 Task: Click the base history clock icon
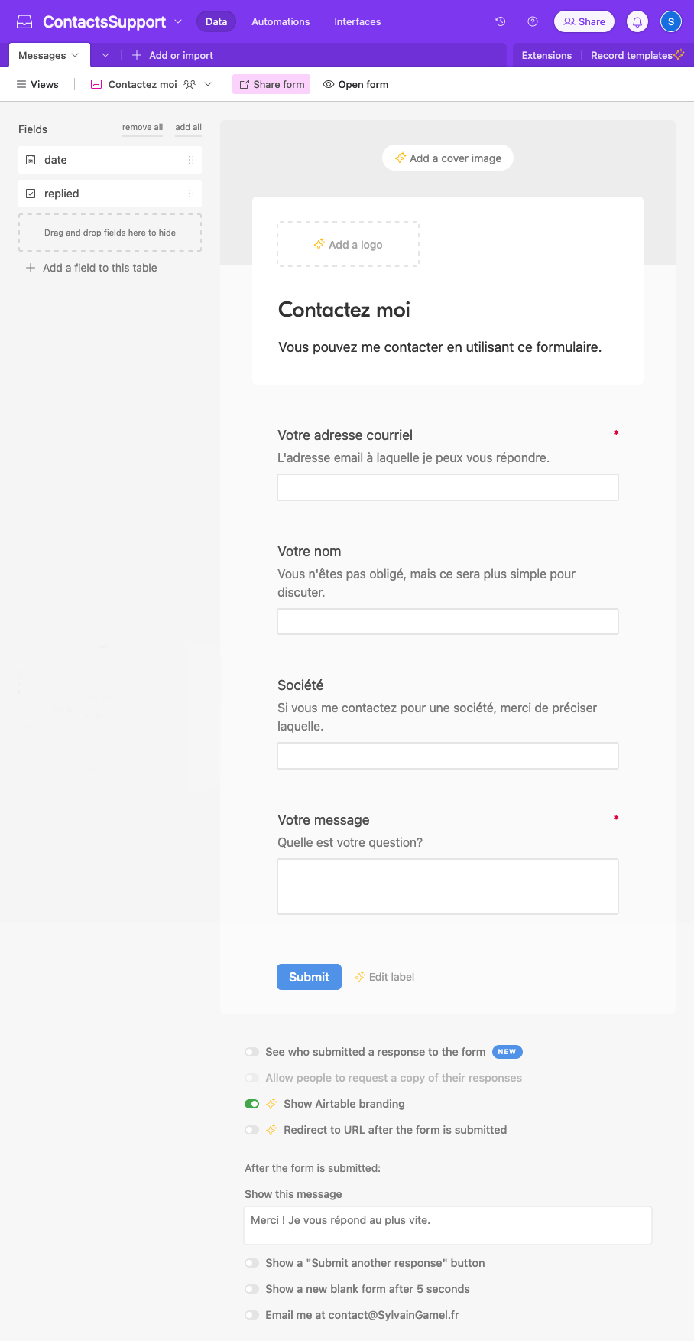[501, 21]
